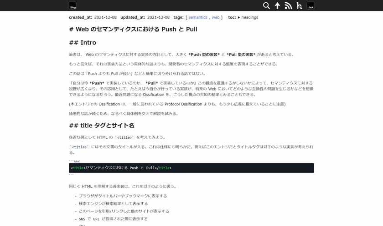Click the bold "*Push 型の実装*" text

pyautogui.click(x=204, y=55)
